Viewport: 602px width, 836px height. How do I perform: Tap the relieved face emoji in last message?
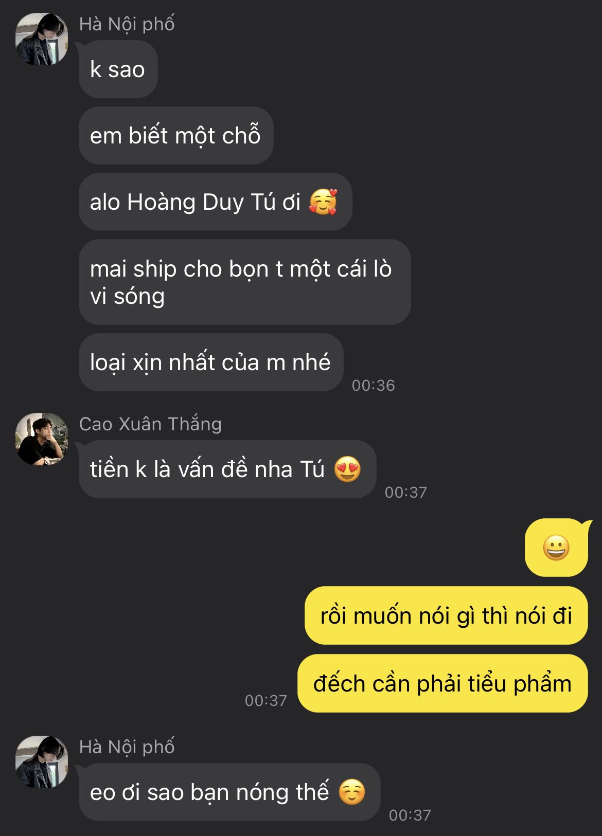click(352, 792)
